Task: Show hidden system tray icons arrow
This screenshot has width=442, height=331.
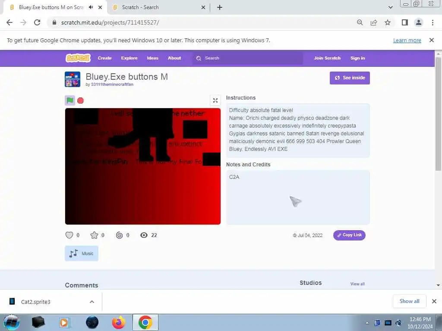Action: (x=367, y=323)
